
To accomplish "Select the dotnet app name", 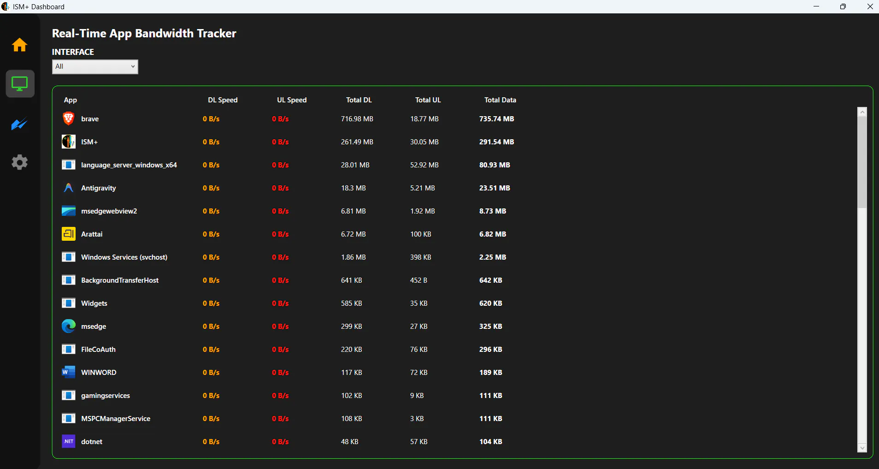I will tap(92, 442).
